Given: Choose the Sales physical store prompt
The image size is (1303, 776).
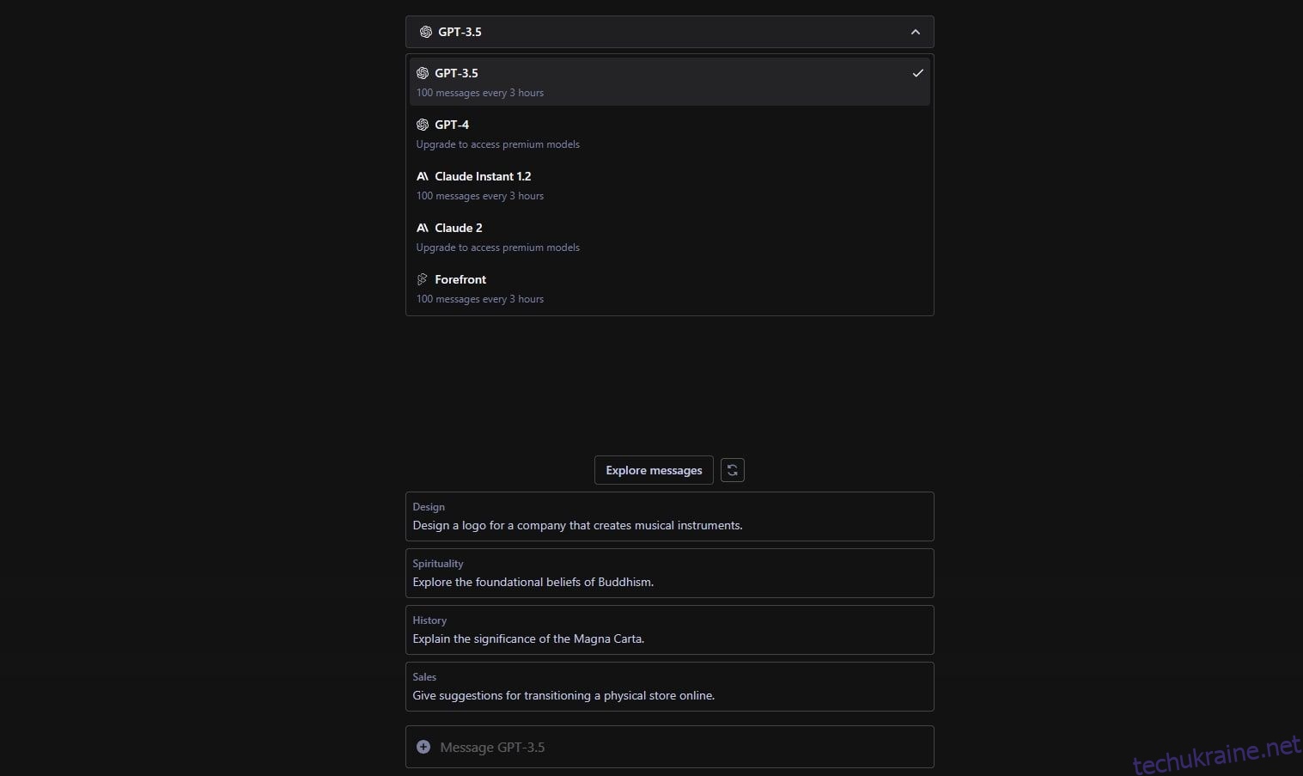Looking at the screenshot, I should coord(669,687).
